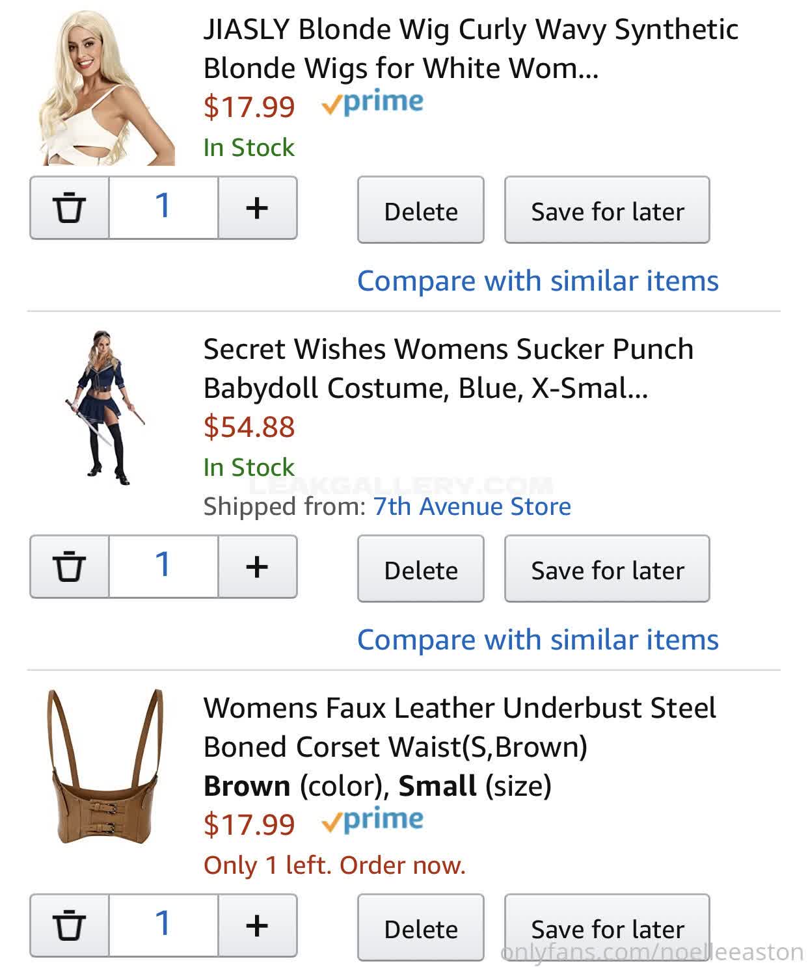Click trash icon for brown corset
The height and width of the screenshot is (970, 808).
point(69,925)
